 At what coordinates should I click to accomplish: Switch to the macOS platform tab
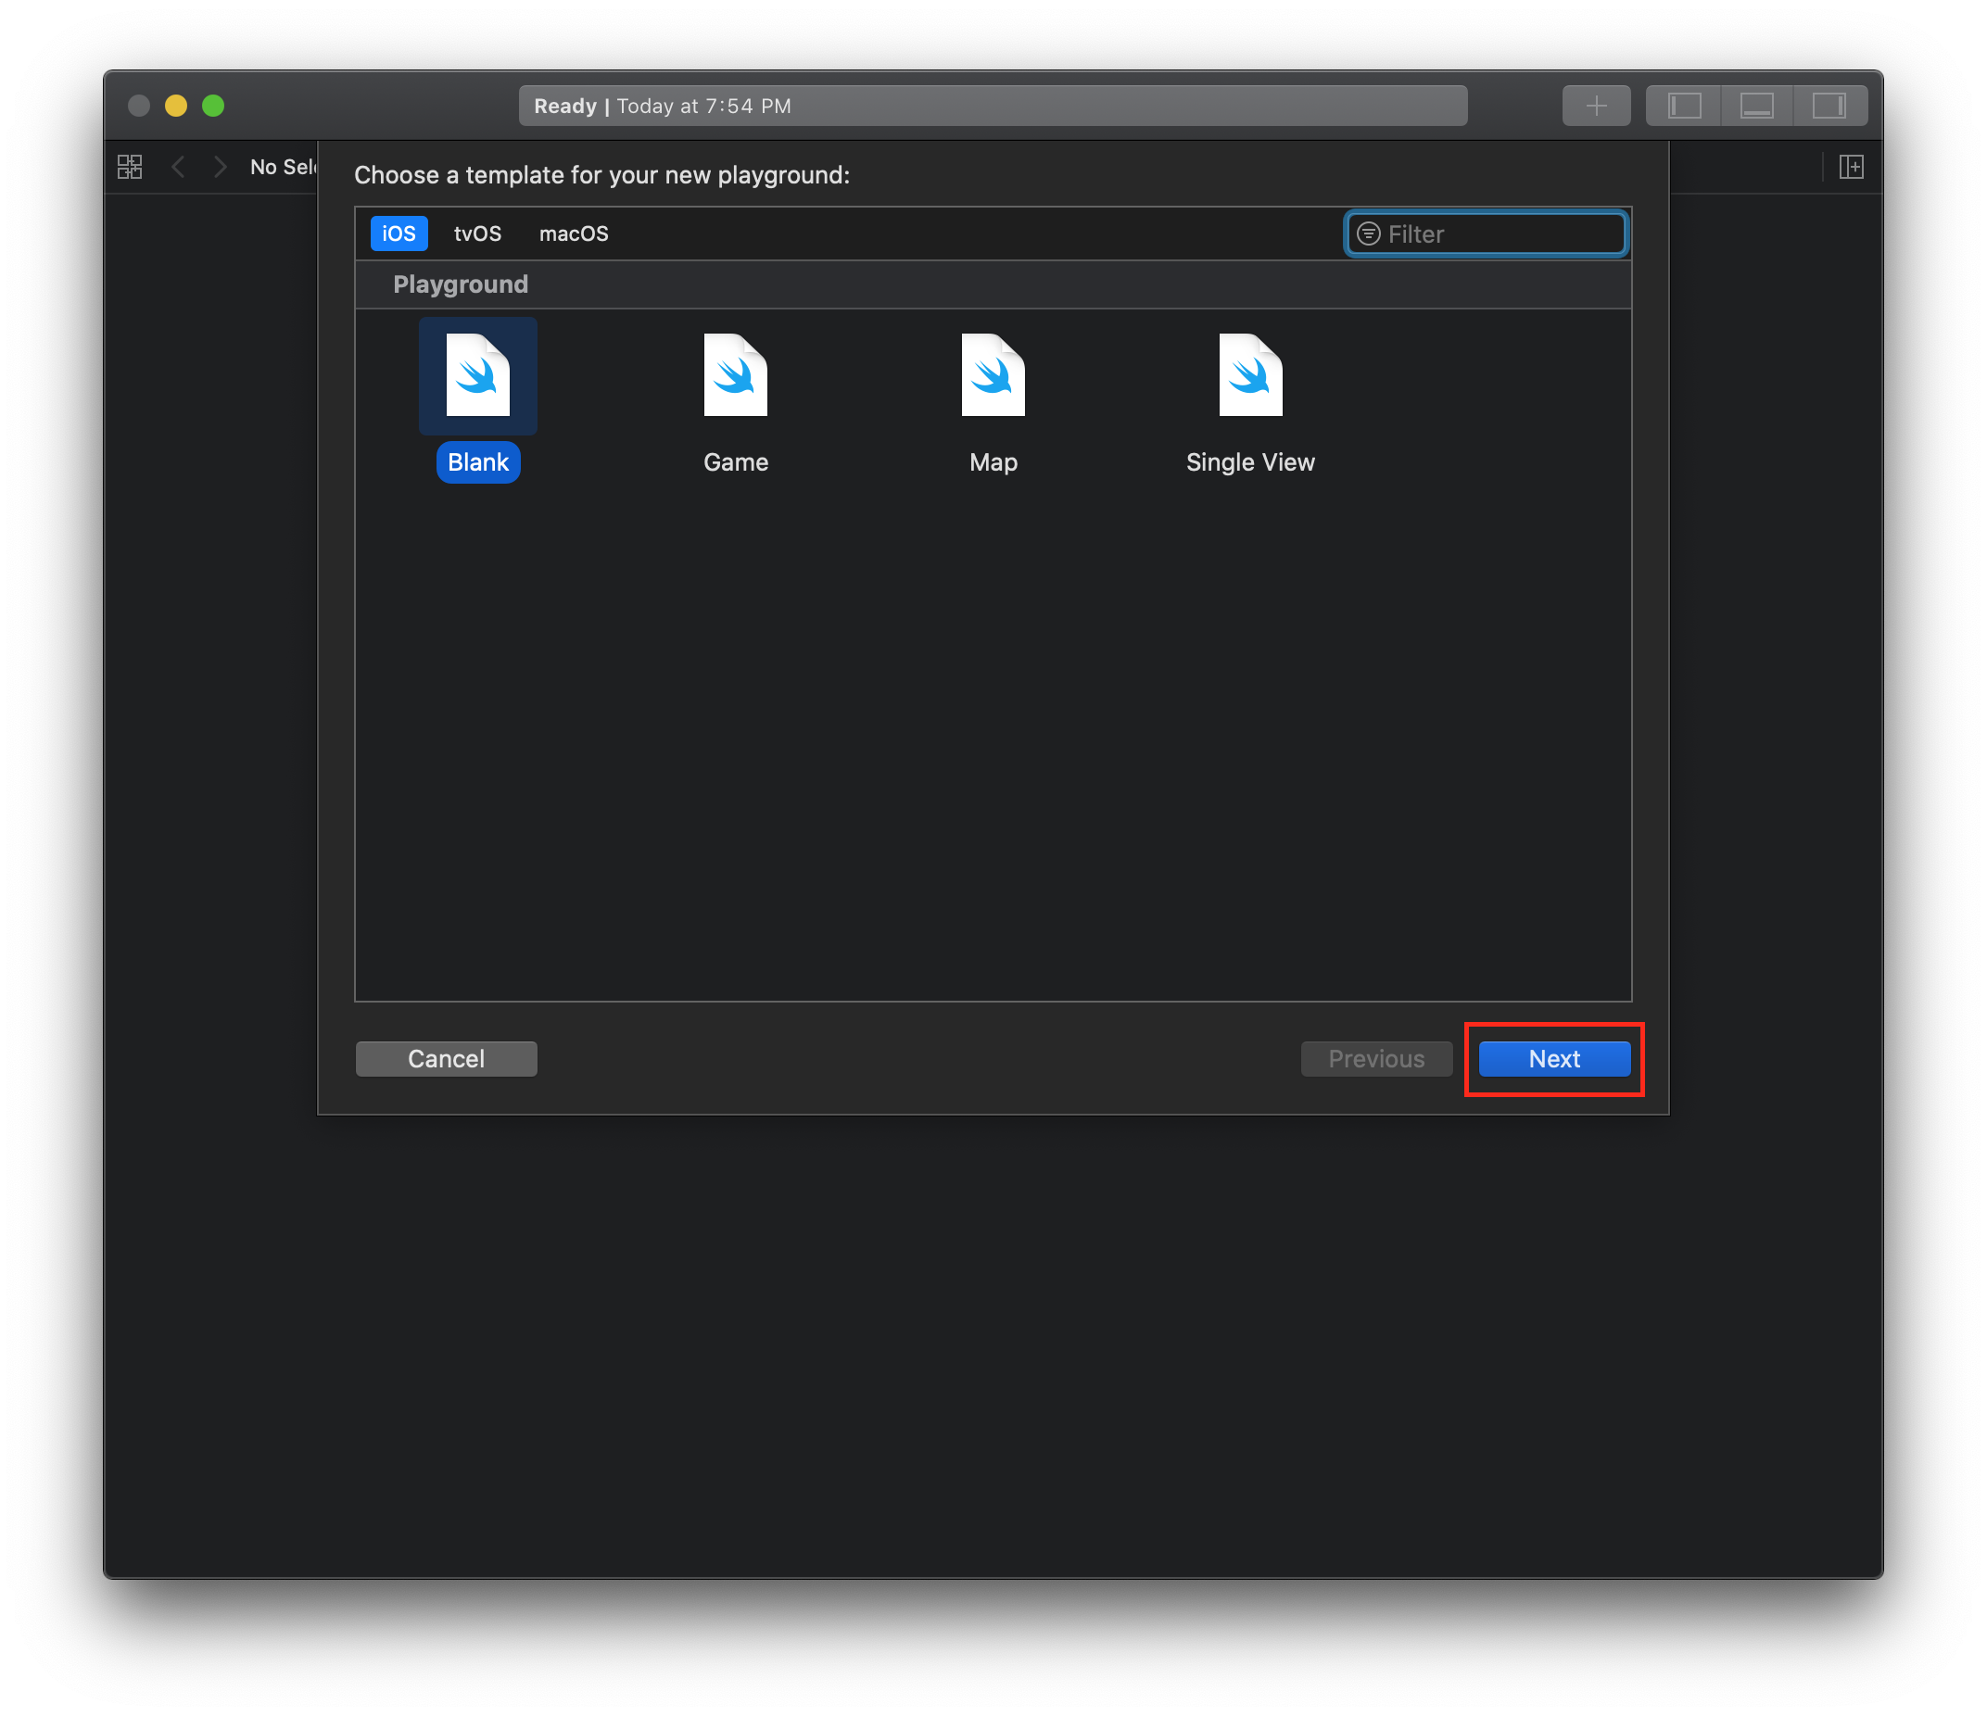coord(574,233)
